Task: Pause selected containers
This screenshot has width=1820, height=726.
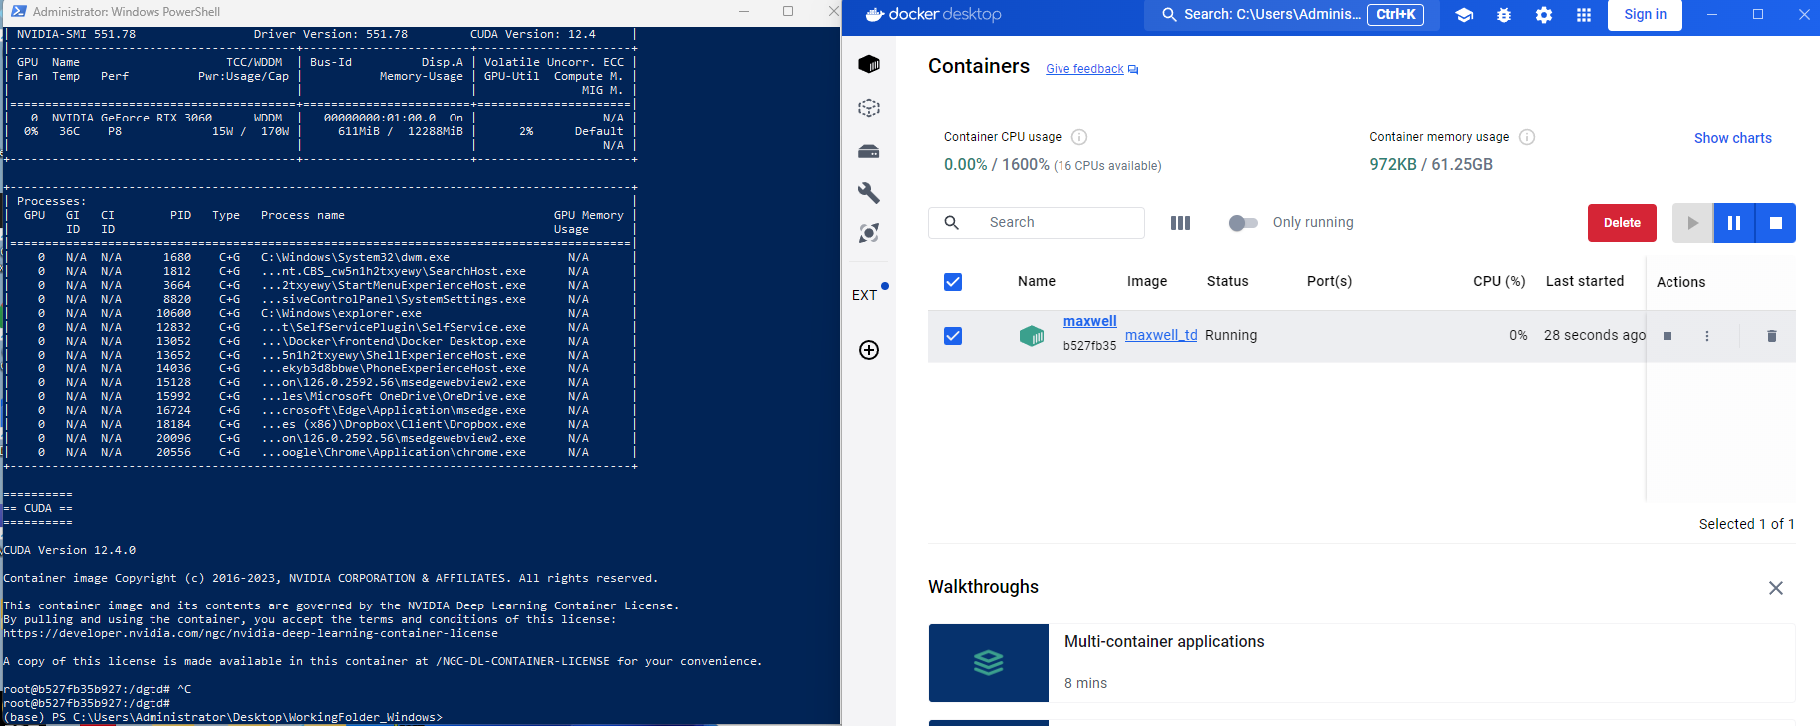Action: click(x=1734, y=223)
